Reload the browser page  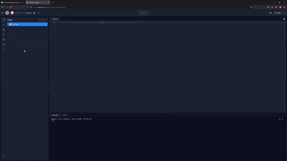11,7
